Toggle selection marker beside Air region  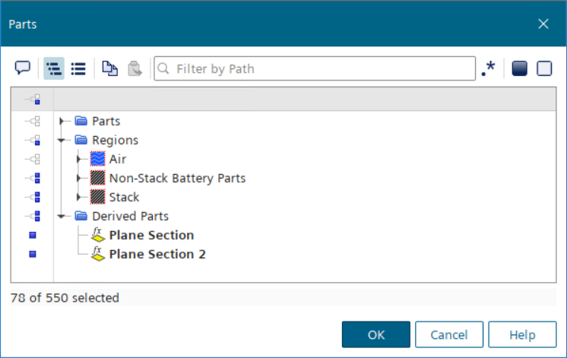pyautogui.click(x=33, y=160)
